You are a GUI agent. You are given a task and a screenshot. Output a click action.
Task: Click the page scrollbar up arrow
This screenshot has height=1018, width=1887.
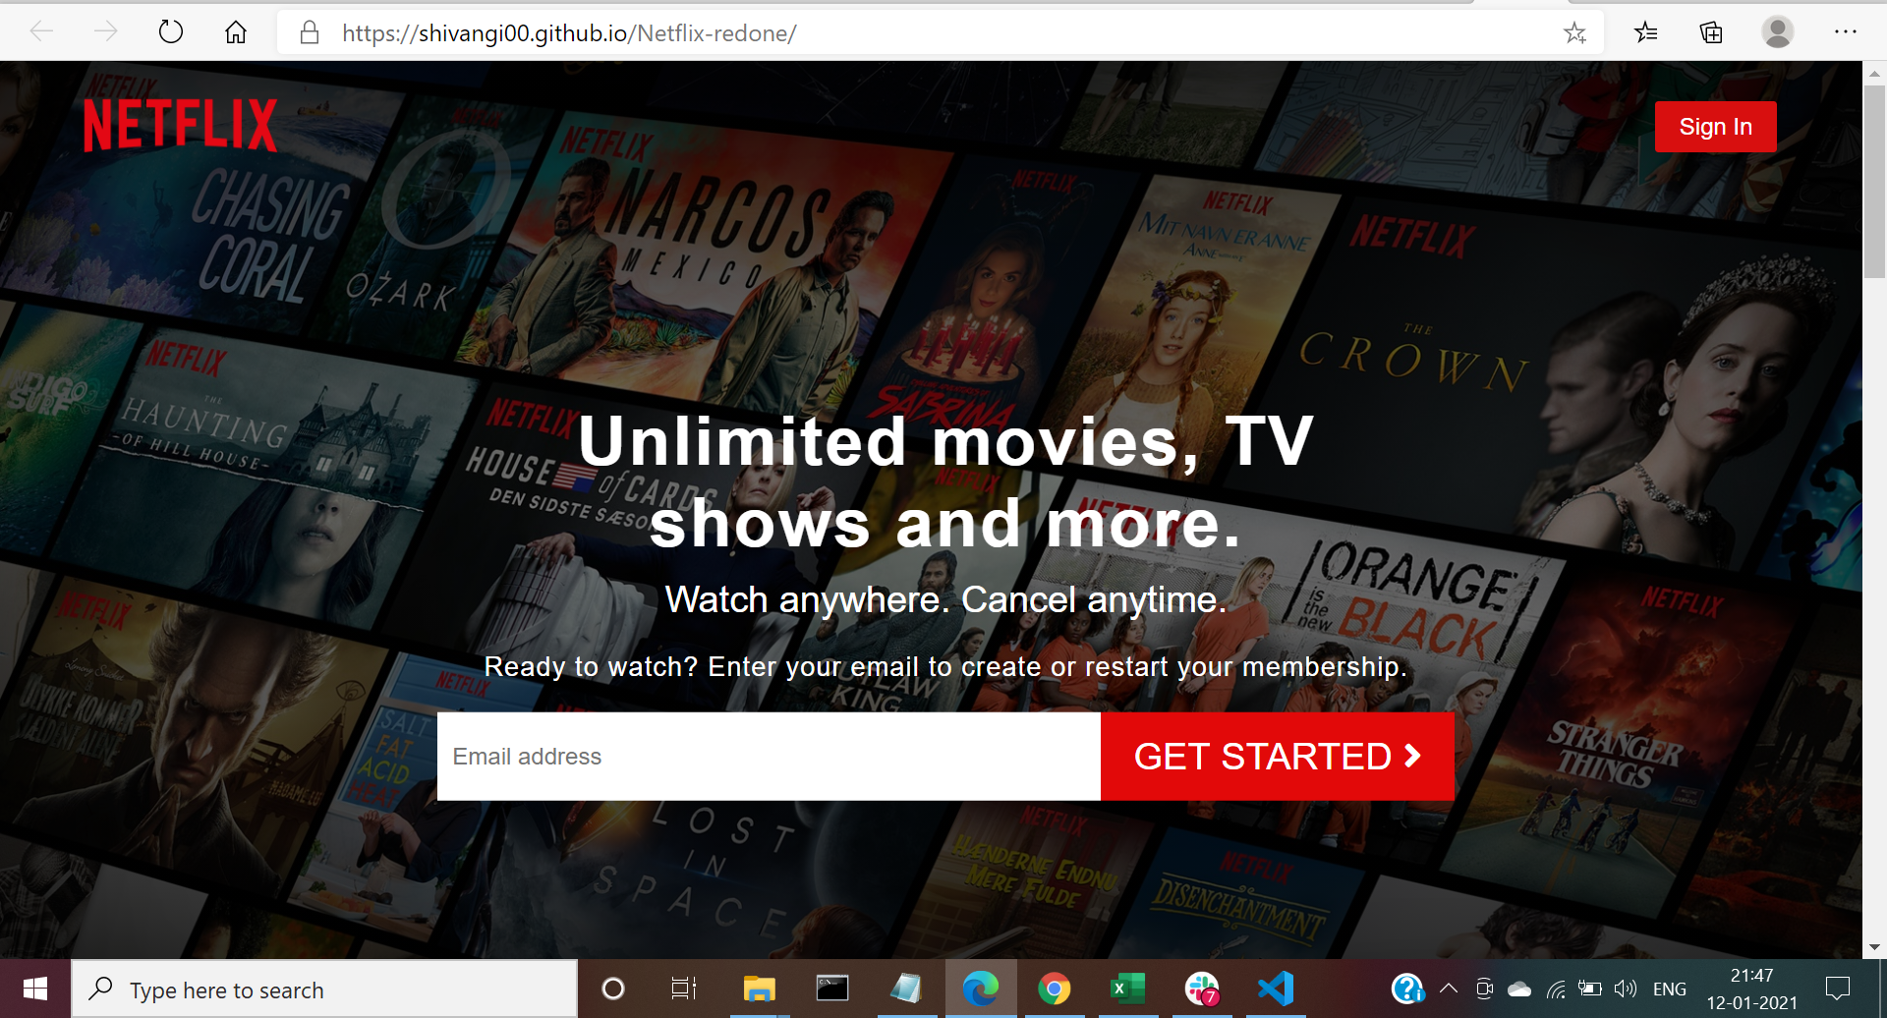click(x=1874, y=73)
